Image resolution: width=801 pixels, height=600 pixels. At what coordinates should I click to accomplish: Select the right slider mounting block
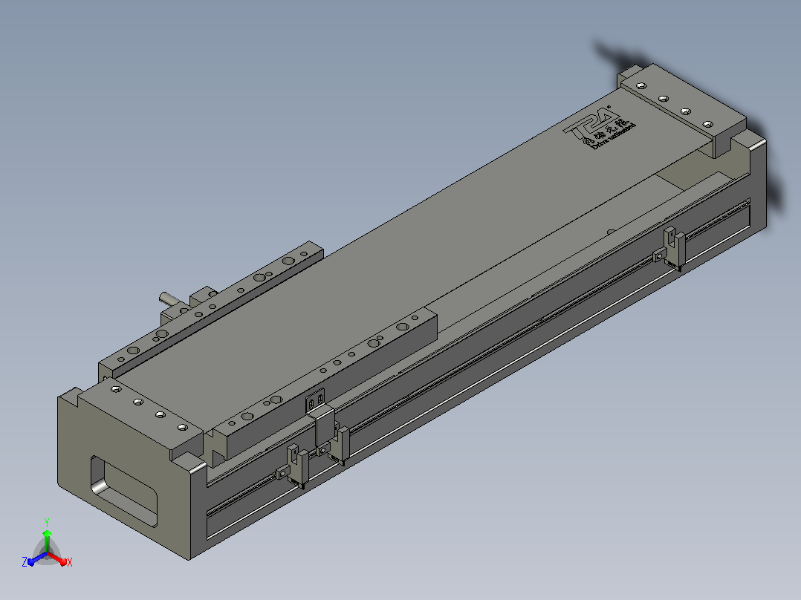[326, 383]
